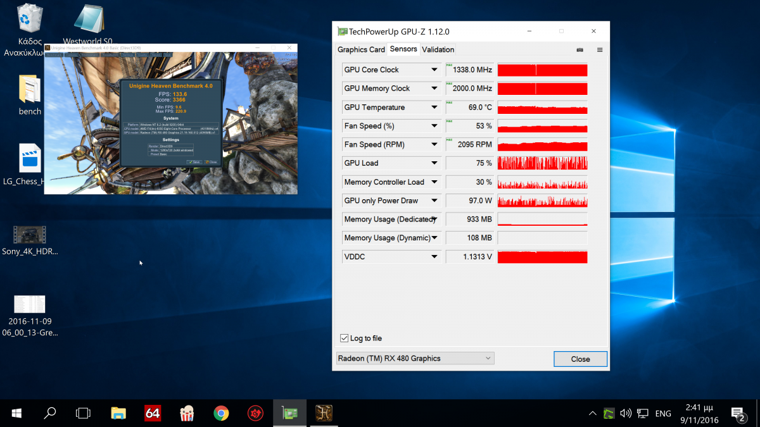
Task: Open the network tray icon
Action: 642,414
